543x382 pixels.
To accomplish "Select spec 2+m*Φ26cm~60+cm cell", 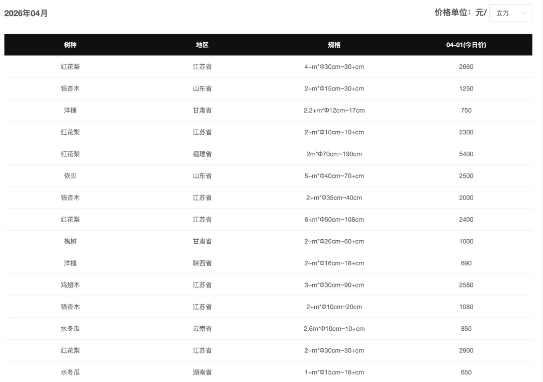I will (x=334, y=241).
